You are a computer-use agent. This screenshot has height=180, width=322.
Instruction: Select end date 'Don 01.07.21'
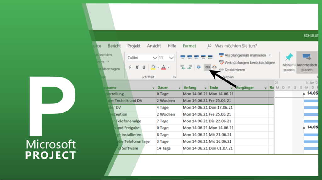[221, 148]
